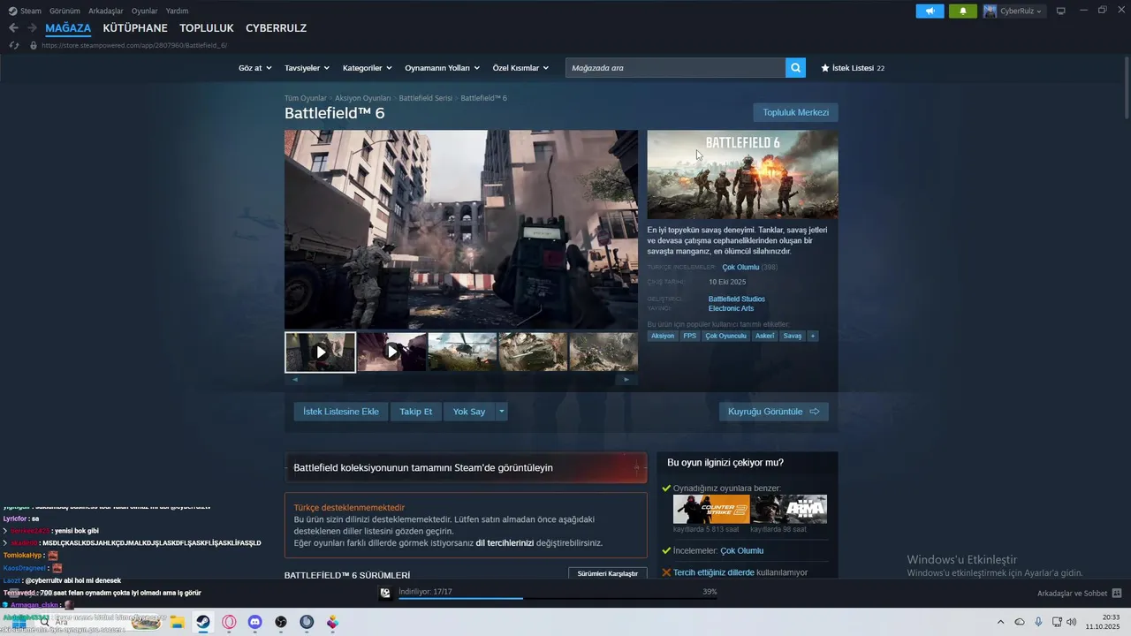Open File Explorer from the taskbar
This screenshot has height=636, width=1131.
tap(177, 622)
